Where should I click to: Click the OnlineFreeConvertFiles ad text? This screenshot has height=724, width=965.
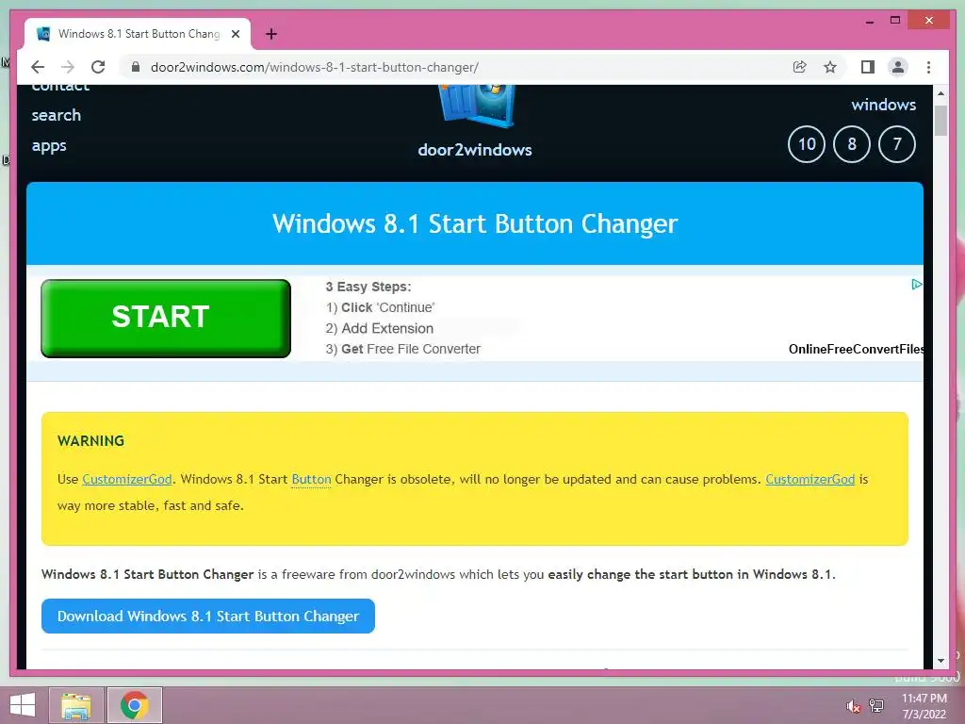tap(856, 349)
